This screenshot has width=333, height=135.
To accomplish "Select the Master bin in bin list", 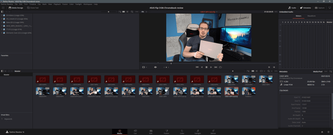I will click(x=7, y=75).
